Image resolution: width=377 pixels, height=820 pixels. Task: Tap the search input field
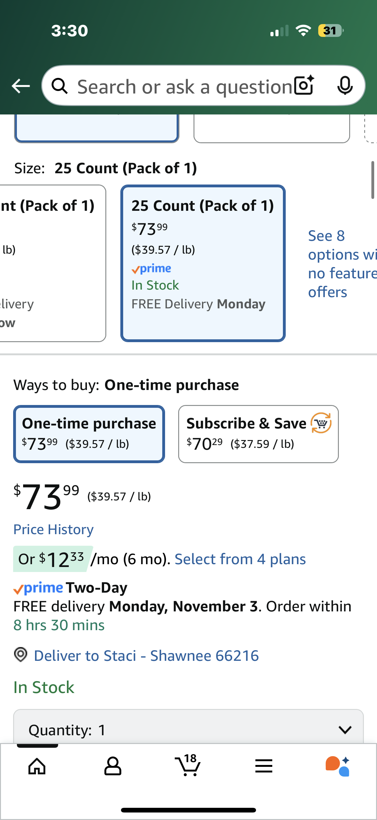(184, 86)
